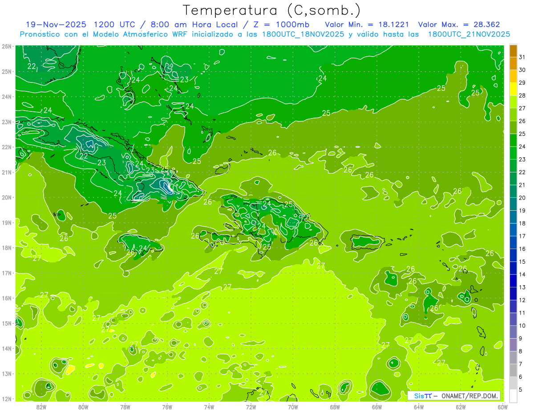Click the '1800UTC_18NOV2025' initialization time
The image size is (534, 413).
click(302, 34)
